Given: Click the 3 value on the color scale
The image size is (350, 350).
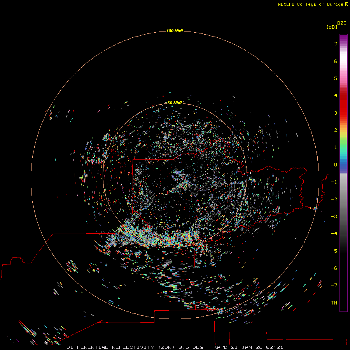Looking at the screenshot, I should [336, 113].
